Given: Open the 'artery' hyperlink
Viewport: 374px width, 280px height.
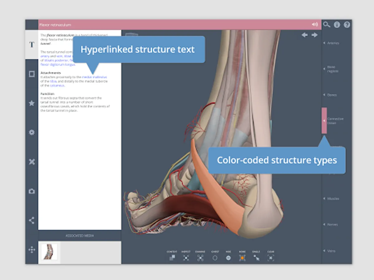Looking at the screenshot, I should click(x=45, y=56).
